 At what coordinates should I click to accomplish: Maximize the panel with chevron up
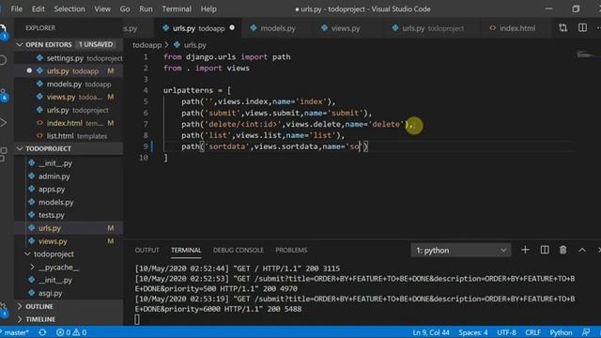[x=582, y=250]
